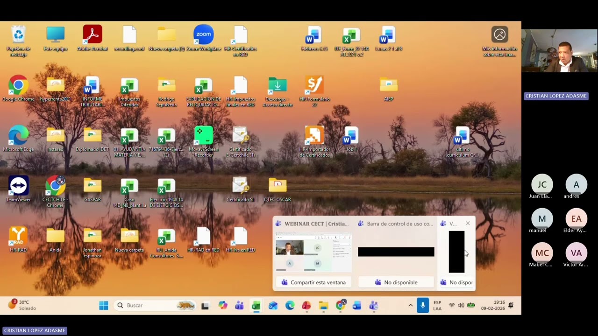The image size is (598, 336).
Task: Select Mabel C... participant avatar MC
Action: click(x=542, y=253)
